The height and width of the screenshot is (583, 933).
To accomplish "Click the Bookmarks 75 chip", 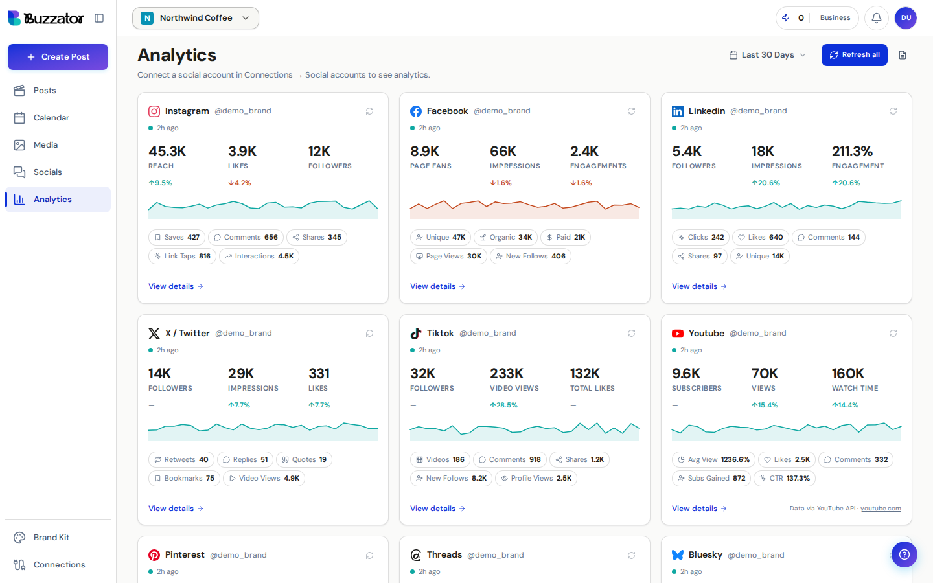I will click(x=184, y=479).
